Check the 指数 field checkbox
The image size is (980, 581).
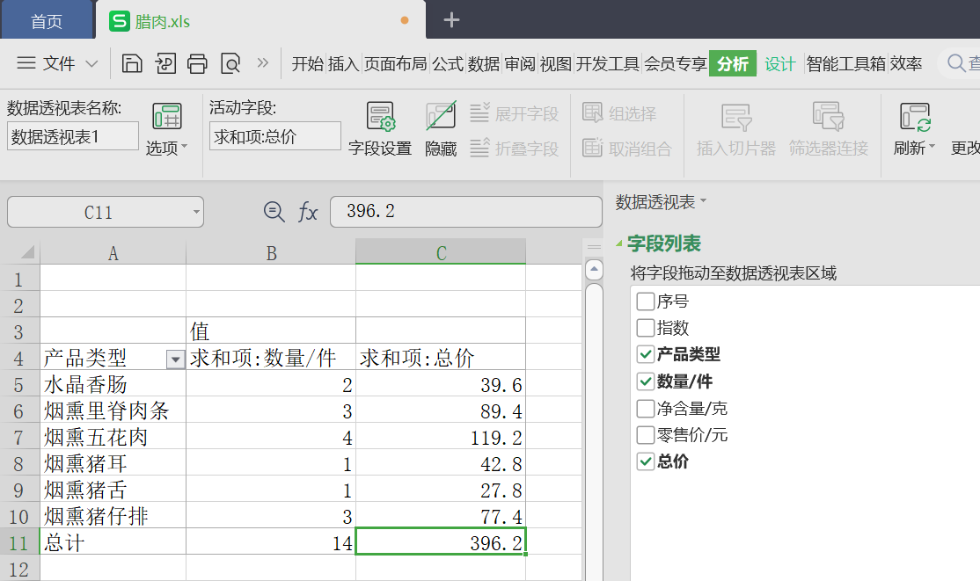646,327
